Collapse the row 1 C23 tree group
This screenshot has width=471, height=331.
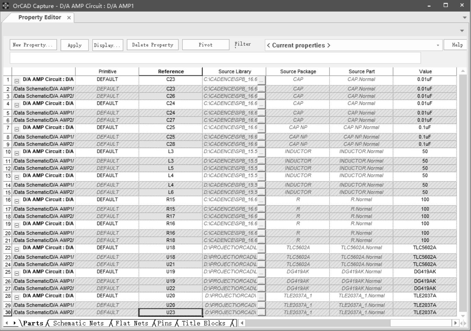(x=16, y=81)
